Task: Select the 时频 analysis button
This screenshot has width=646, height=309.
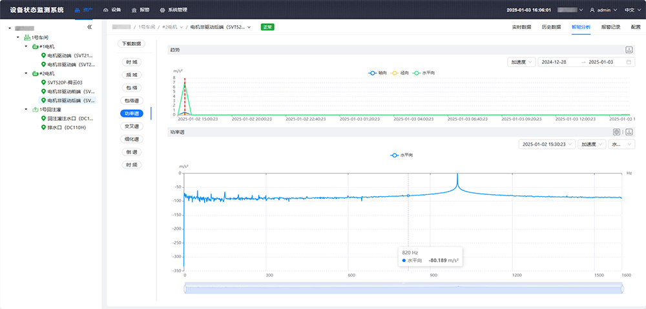Action: pyautogui.click(x=131, y=164)
